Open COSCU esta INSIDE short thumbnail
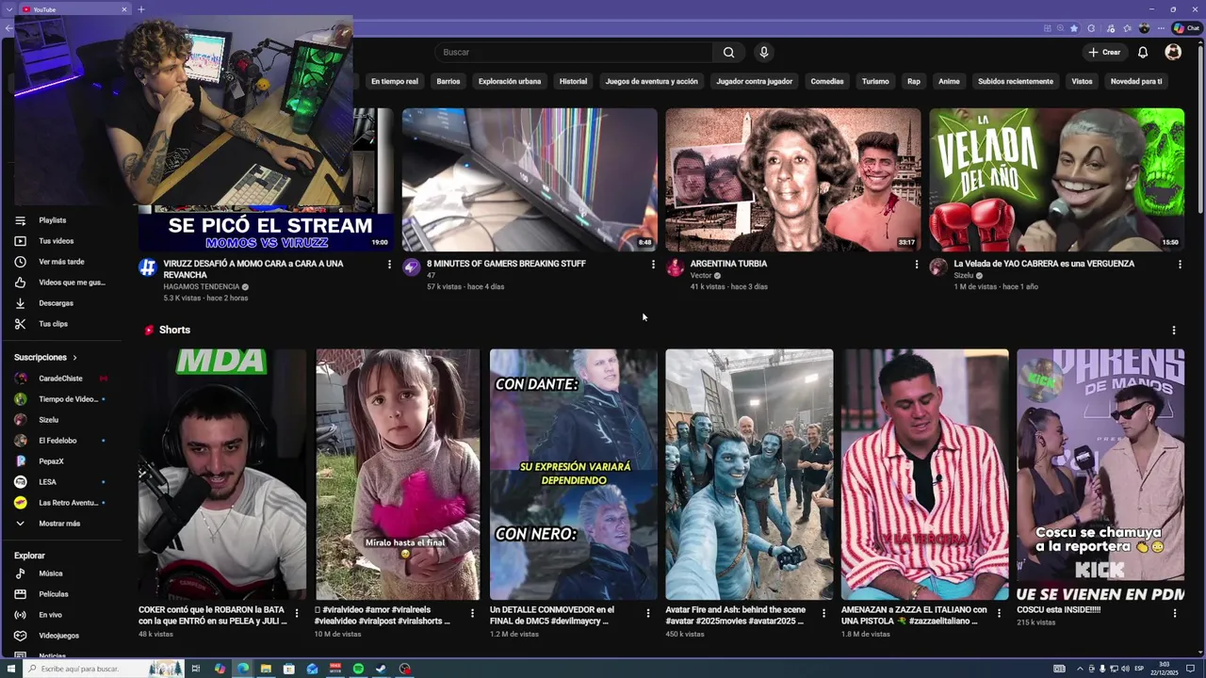The image size is (1206, 678). pyautogui.click(x=1100, y=475)
